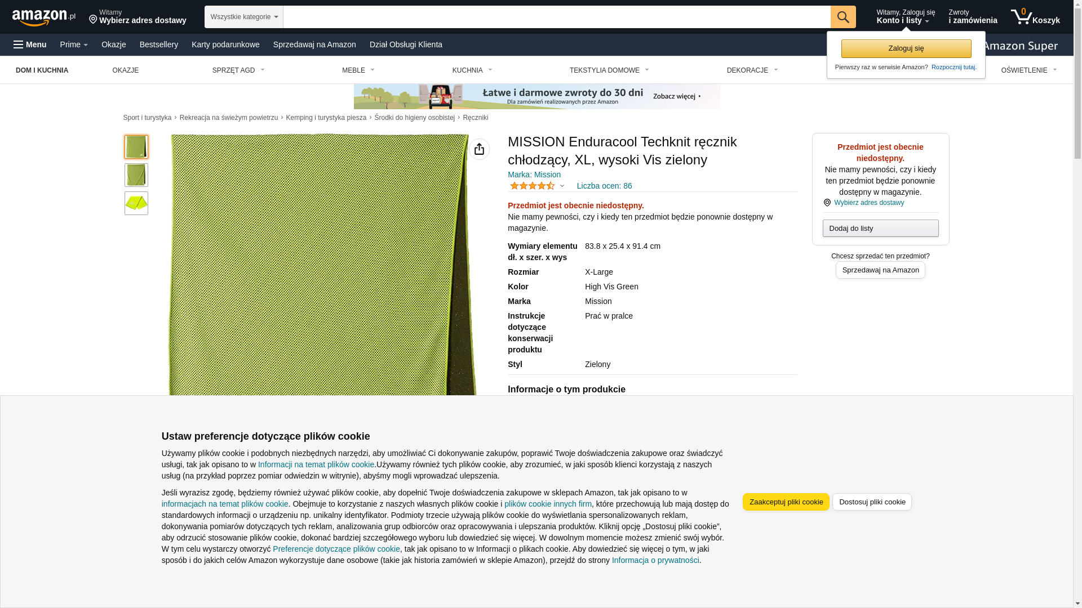Focus the main search input field
The height and width of the screenshot is (608, 1082).
pyautogui.click(x=557, y=17)
